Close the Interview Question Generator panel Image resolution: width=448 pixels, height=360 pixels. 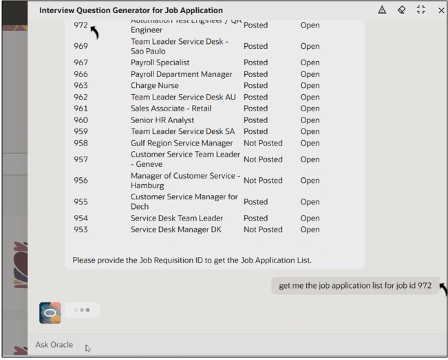click(x=441, y=11)
